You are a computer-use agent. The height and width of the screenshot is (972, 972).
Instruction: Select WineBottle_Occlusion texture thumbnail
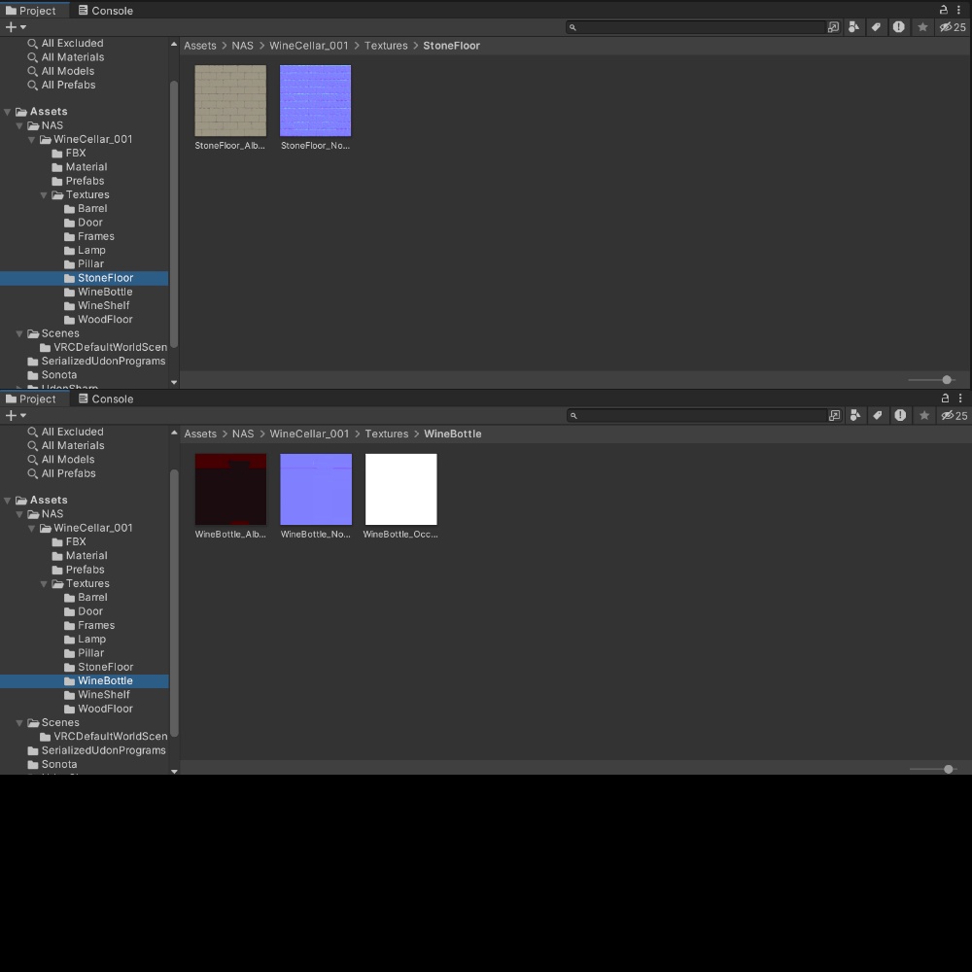(401, 489)
